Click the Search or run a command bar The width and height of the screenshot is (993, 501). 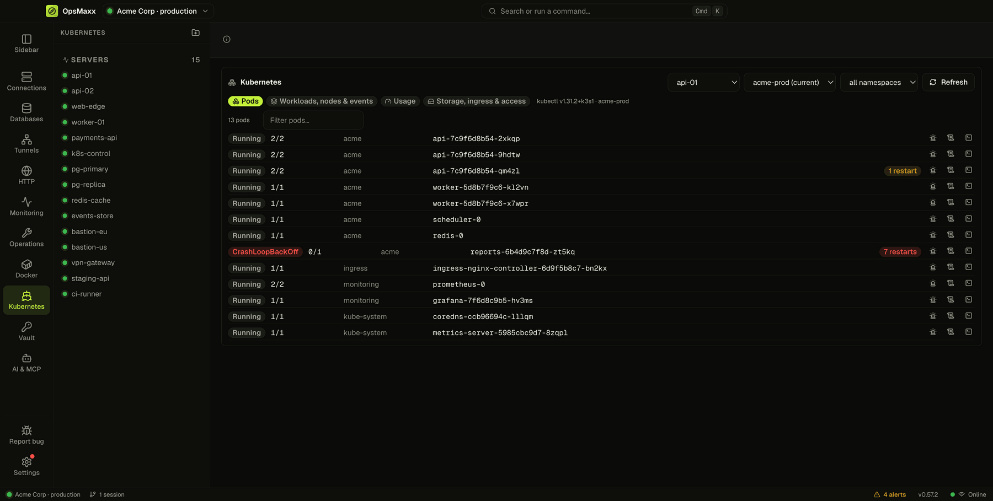(604, 11)
